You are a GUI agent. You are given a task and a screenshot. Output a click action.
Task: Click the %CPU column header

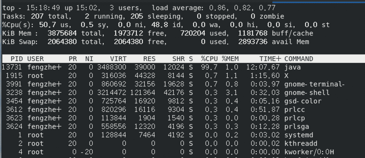209,59
